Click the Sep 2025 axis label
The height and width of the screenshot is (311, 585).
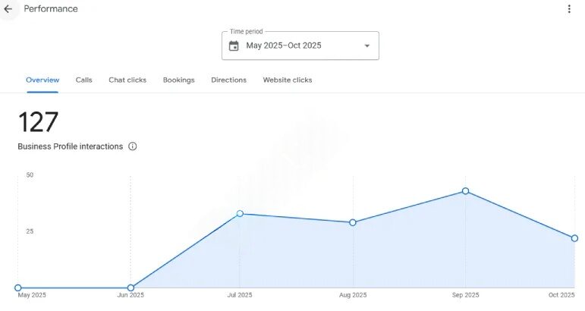pyautogui.click(x=465, y=295)
